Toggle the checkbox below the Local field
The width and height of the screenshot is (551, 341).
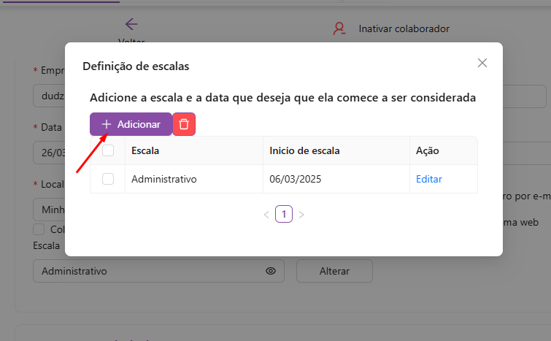[x=39, y=229]
